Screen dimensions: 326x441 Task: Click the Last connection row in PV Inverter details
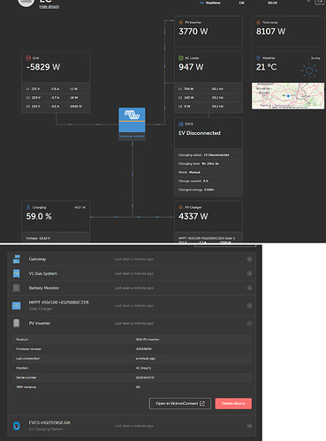[133, 358]
